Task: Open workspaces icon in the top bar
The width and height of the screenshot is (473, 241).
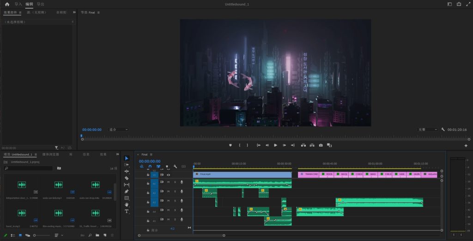Action: 450,4
